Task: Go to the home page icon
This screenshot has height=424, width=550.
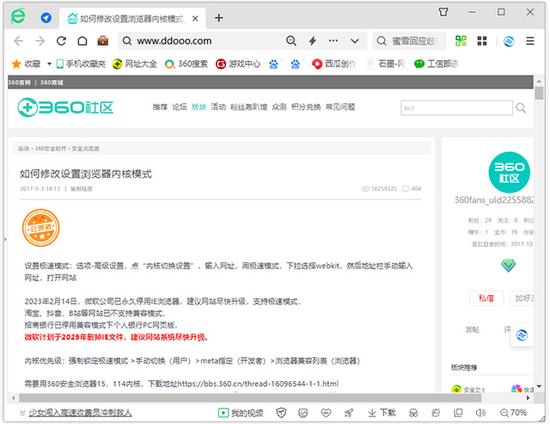Action: coord(82,40)
